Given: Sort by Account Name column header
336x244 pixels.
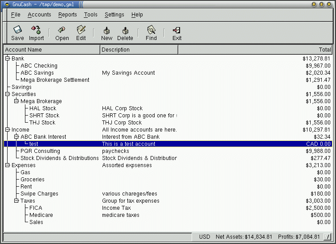Looking at the screenshot, I should 52,50.
